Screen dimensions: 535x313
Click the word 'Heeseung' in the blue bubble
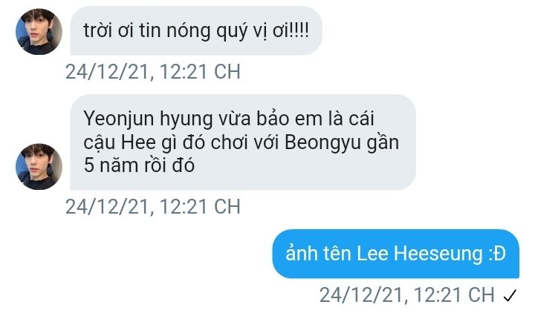(x=438, y=254)
